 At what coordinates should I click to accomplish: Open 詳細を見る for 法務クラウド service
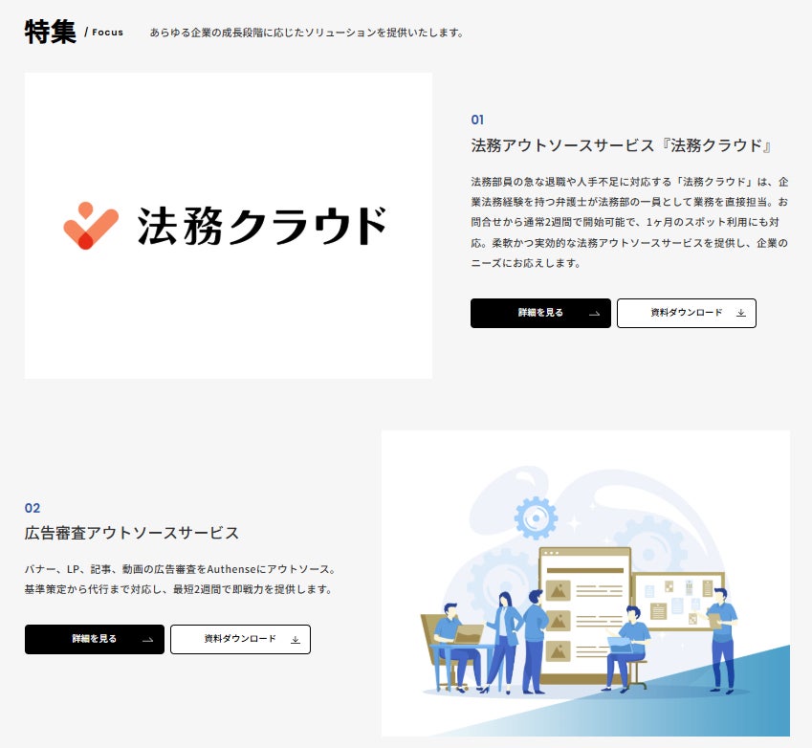tap(540, 313)
